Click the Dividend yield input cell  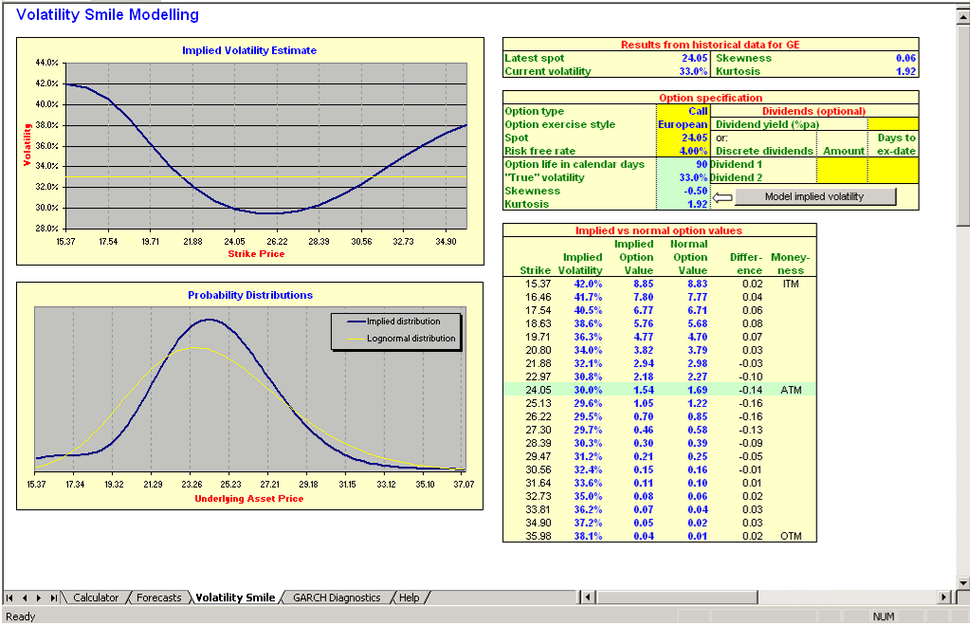point(893,124)
